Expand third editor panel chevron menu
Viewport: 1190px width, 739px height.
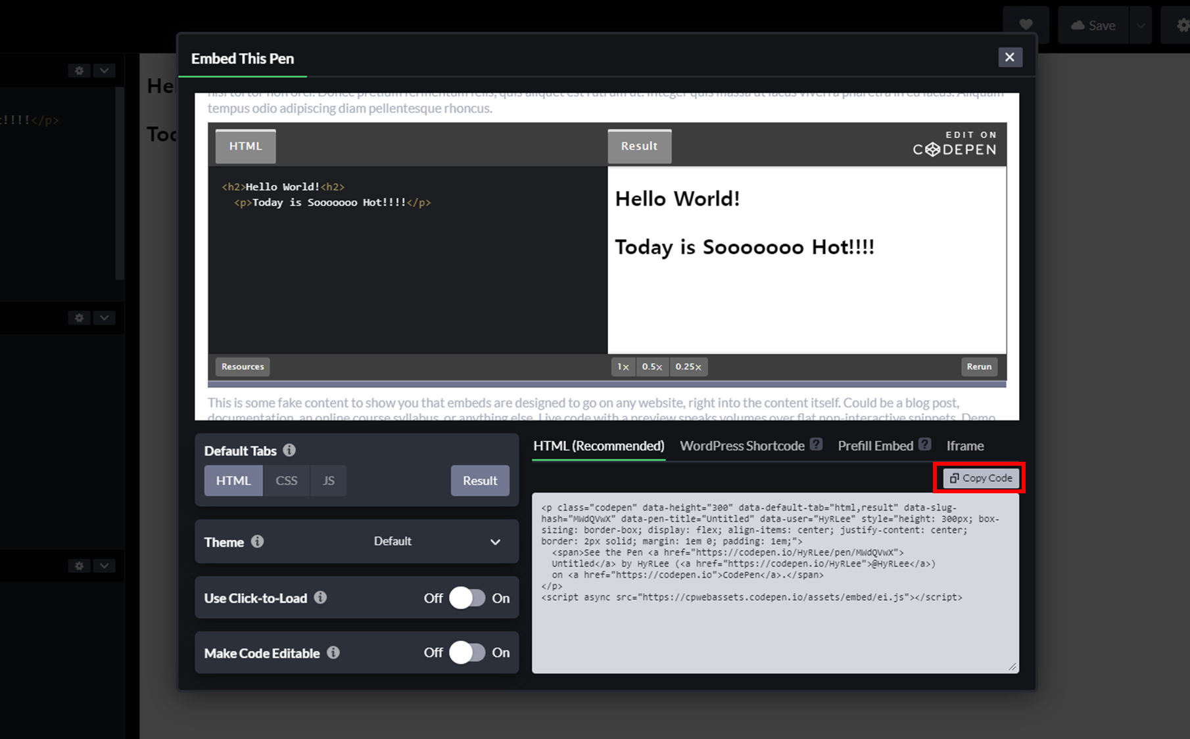105,566
